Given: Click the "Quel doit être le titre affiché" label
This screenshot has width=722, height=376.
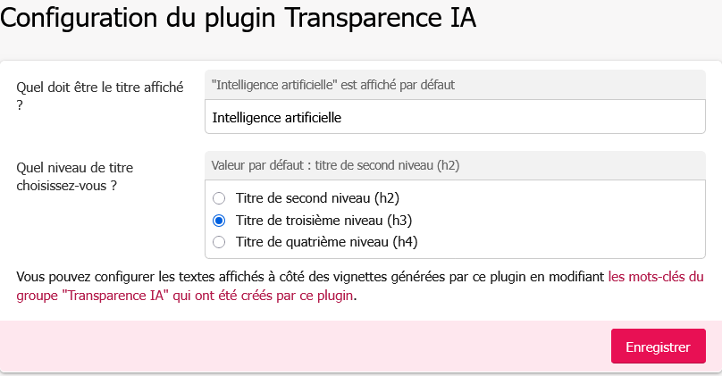Looking at the screenshot, I should click(x=100, y=87).
